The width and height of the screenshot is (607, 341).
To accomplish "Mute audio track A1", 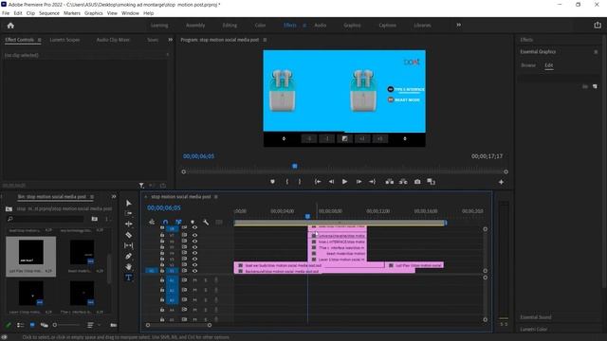I will (195, 280).
